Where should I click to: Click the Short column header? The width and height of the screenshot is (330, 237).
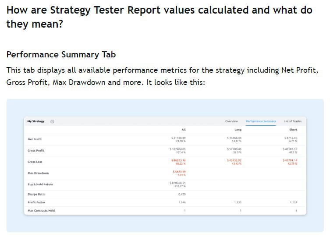[x=293, y=130]
